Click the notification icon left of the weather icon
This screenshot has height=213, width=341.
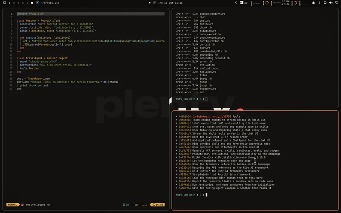150,3
